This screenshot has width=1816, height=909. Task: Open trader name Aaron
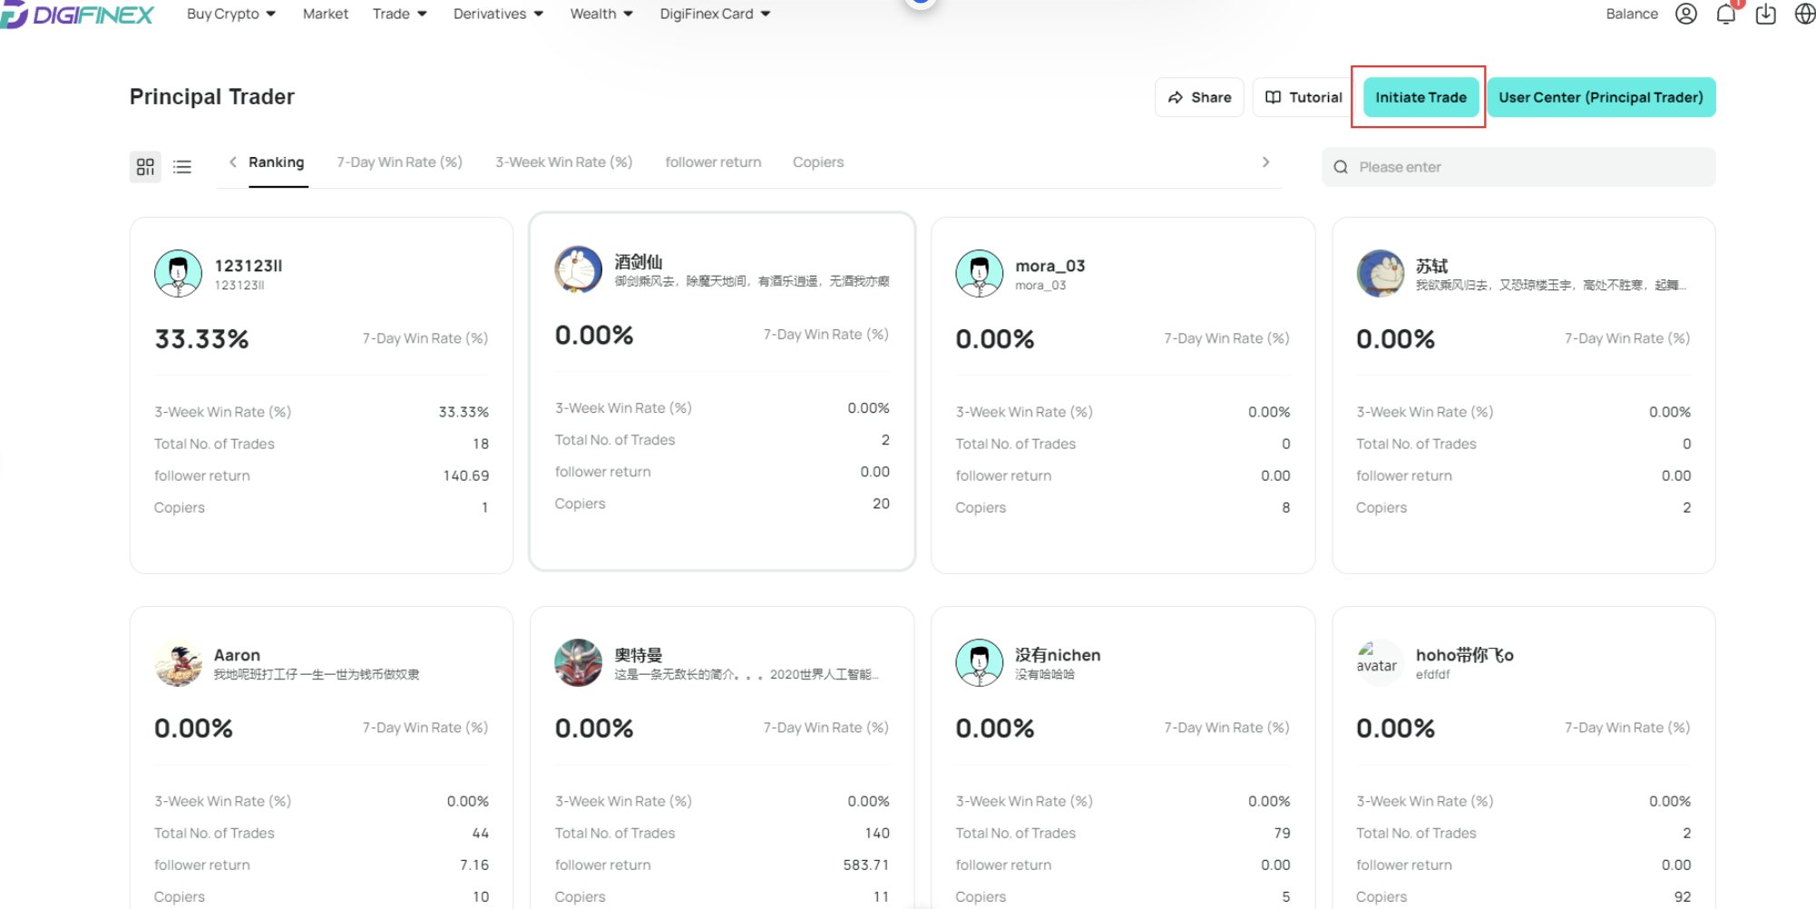[237, 655]
